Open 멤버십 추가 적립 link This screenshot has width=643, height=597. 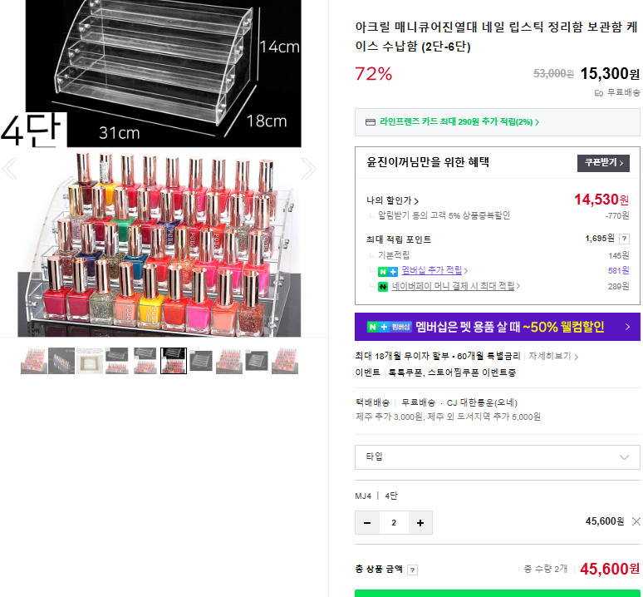[x=434, y=270]
